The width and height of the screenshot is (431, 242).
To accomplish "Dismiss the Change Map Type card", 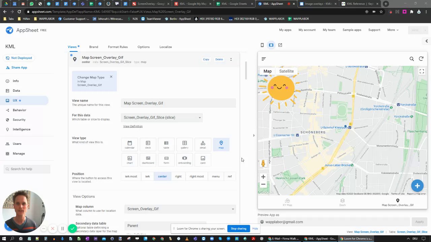I will 111,77.
